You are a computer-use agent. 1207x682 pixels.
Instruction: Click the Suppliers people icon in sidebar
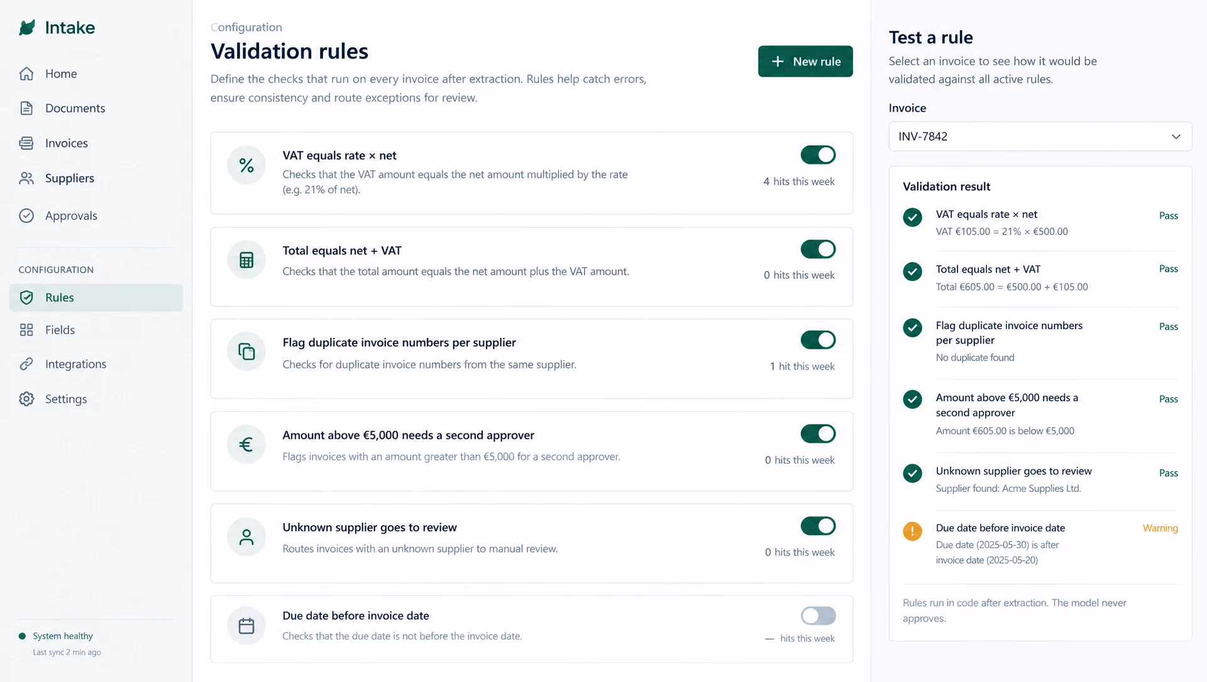[26, 178]
